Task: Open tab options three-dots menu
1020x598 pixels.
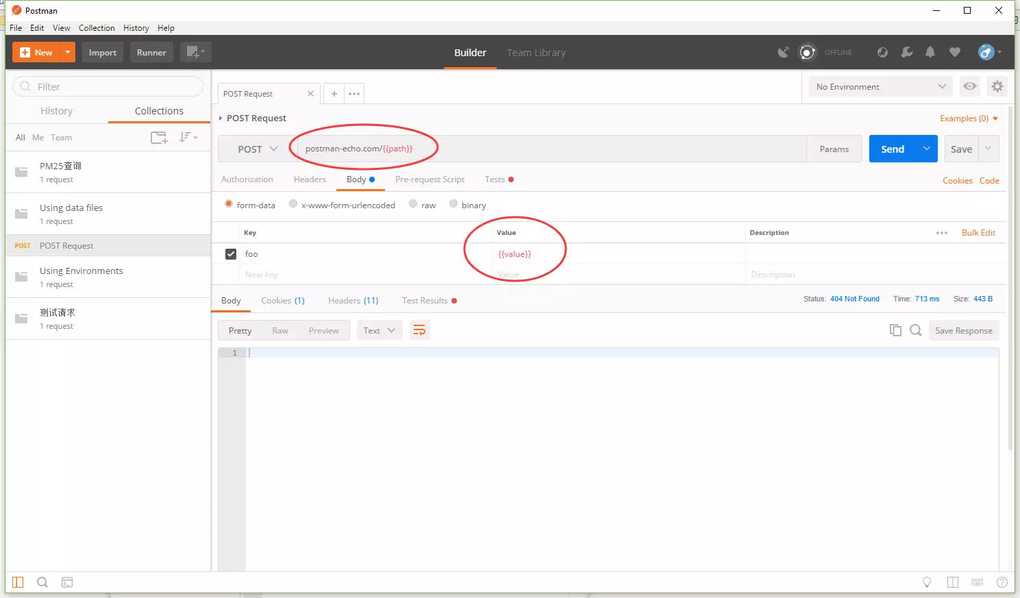Action: click(x=354, y=94)
